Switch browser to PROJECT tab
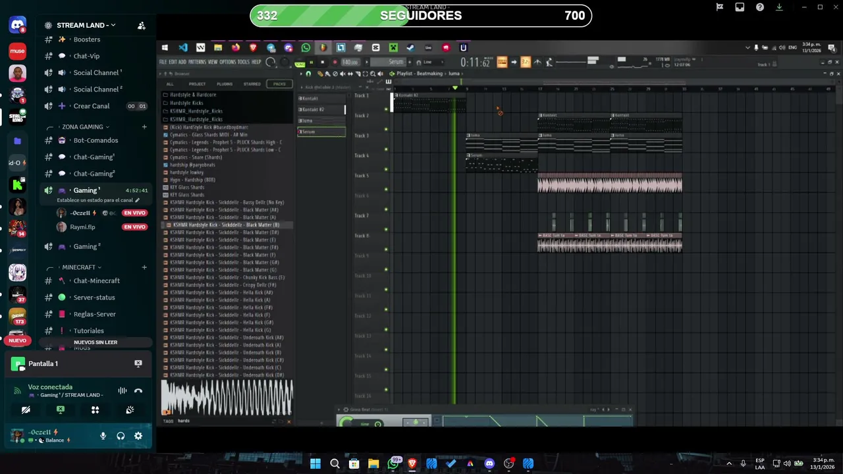Viewport: 843px width, 474px height. 197,84
